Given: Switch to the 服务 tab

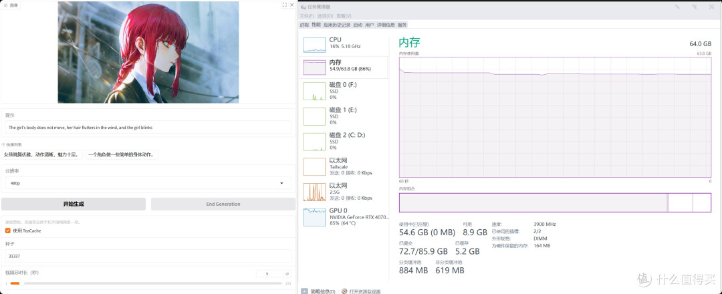Looking at the screenshot, I should (x=402, y=25).
